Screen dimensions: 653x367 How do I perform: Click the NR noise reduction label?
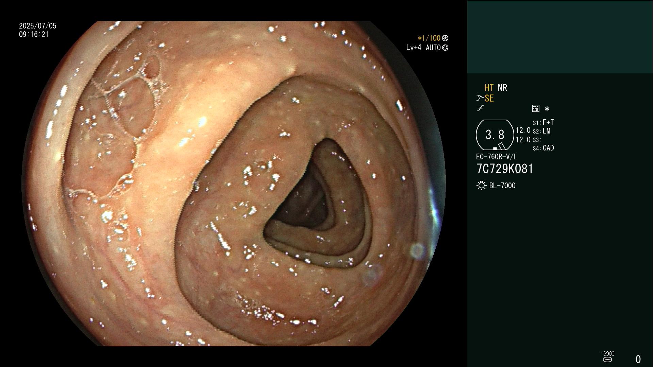click(502, 88)
